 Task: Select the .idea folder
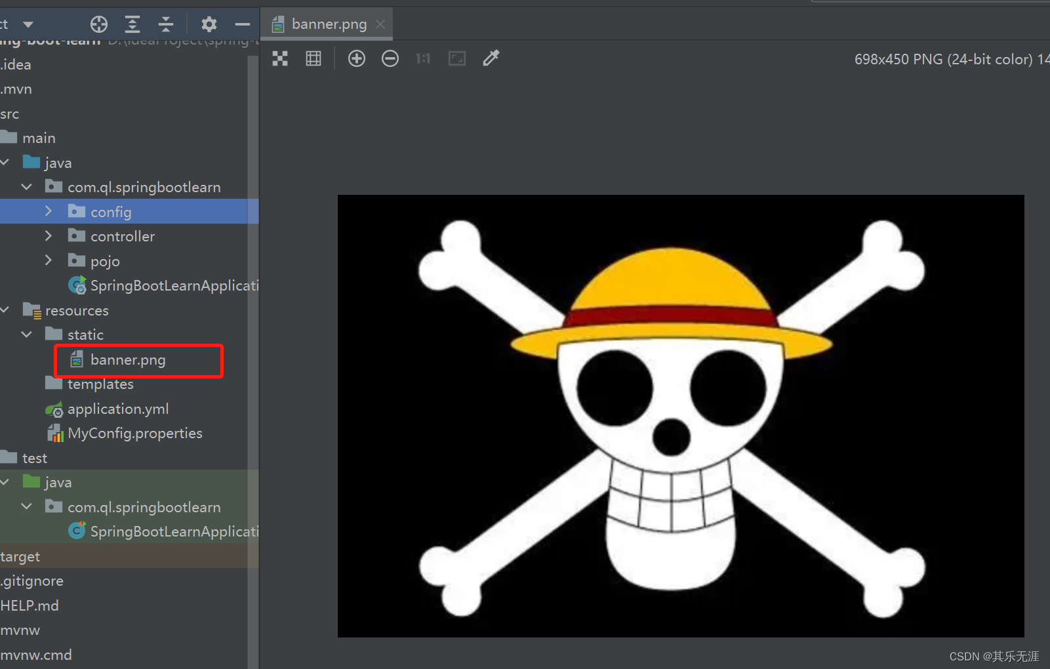coord(16,64)
